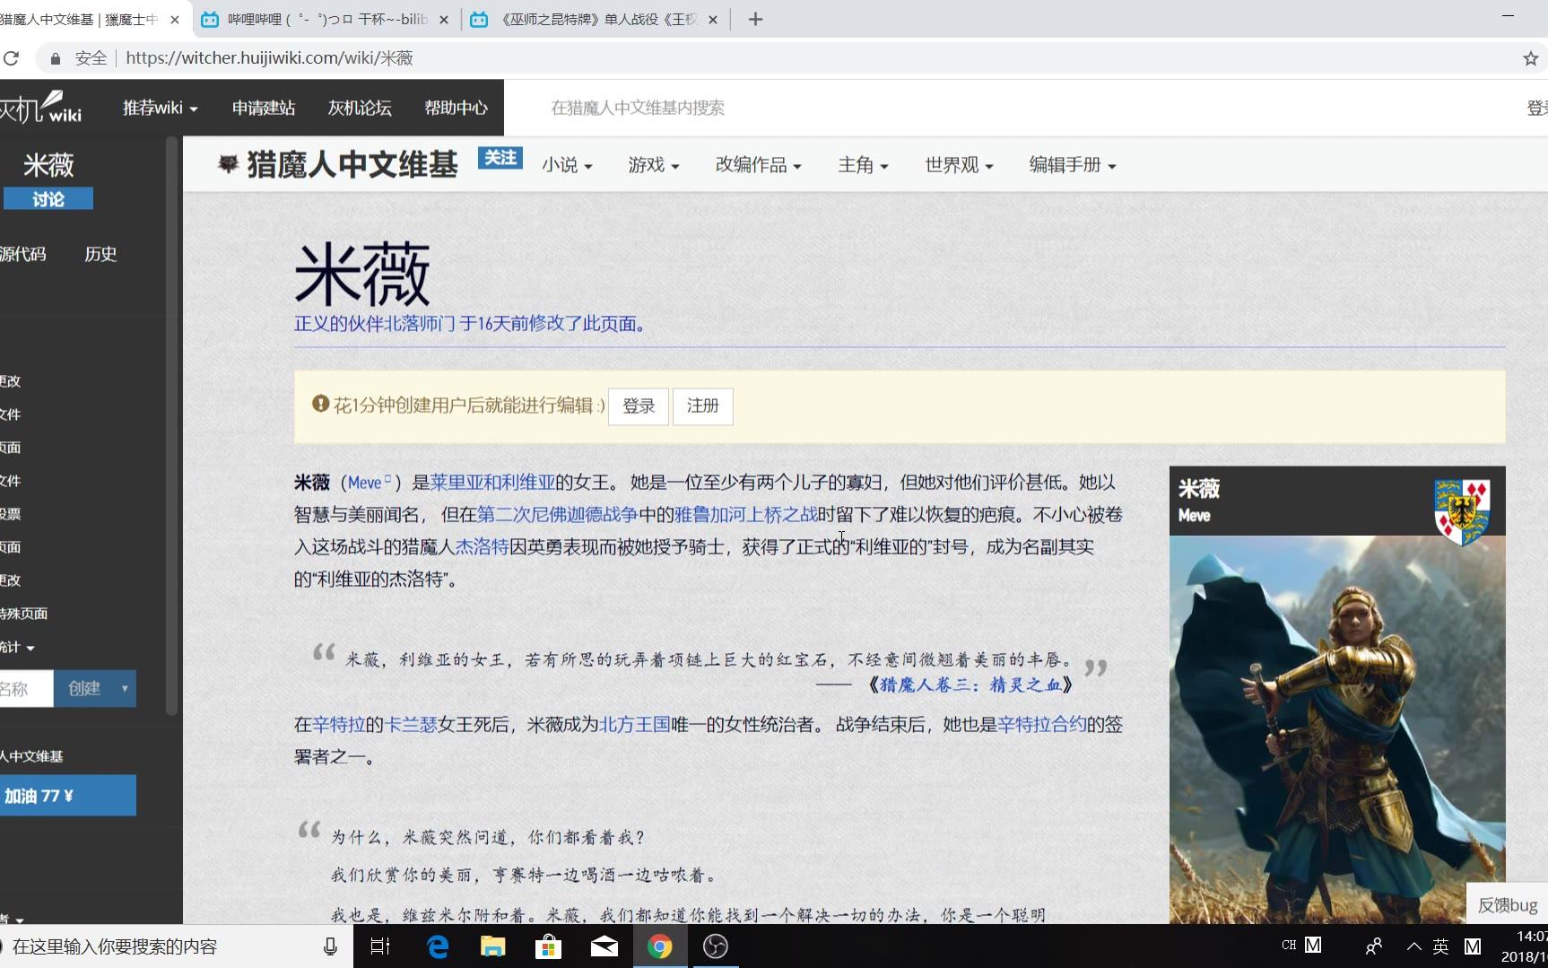Viewport: 1548px width, 968px height.
Task: Open 帮助中心
Action: [x=456, y=108]
